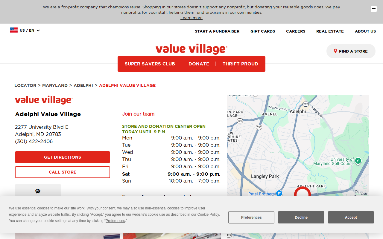Click the red store location marker on map

tap(303, 192)
